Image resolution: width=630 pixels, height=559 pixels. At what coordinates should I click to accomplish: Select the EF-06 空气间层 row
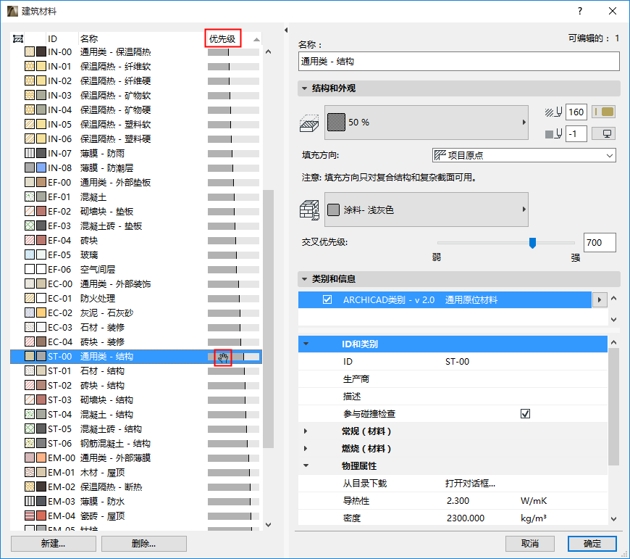click(x=136, y=269)
